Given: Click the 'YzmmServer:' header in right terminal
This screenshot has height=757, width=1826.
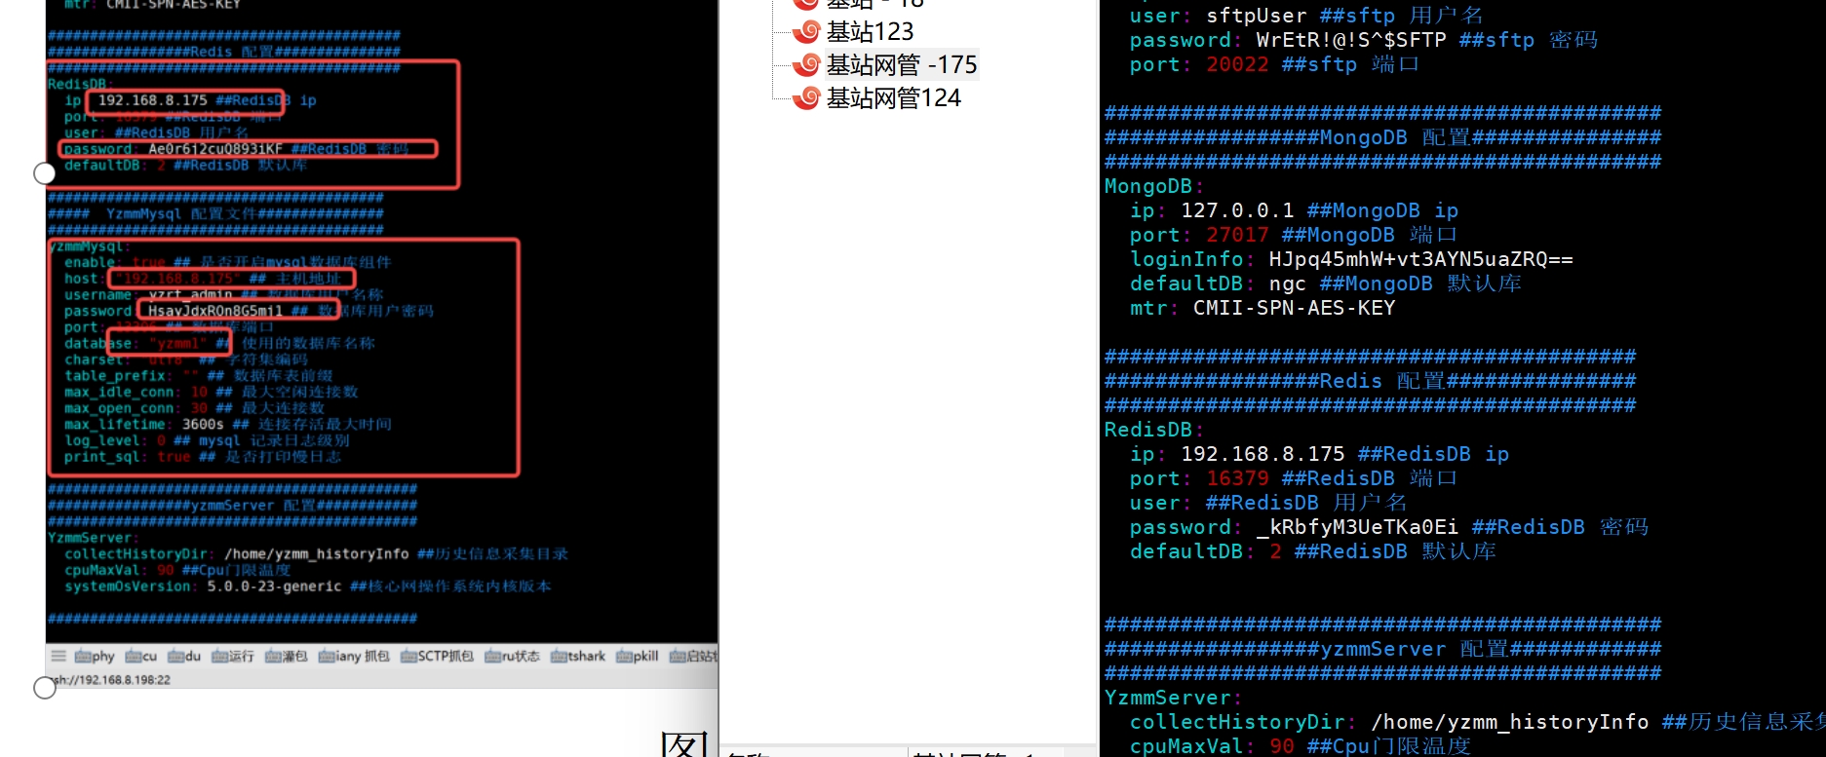Looking at the screenshot, I should (1173, 698).
